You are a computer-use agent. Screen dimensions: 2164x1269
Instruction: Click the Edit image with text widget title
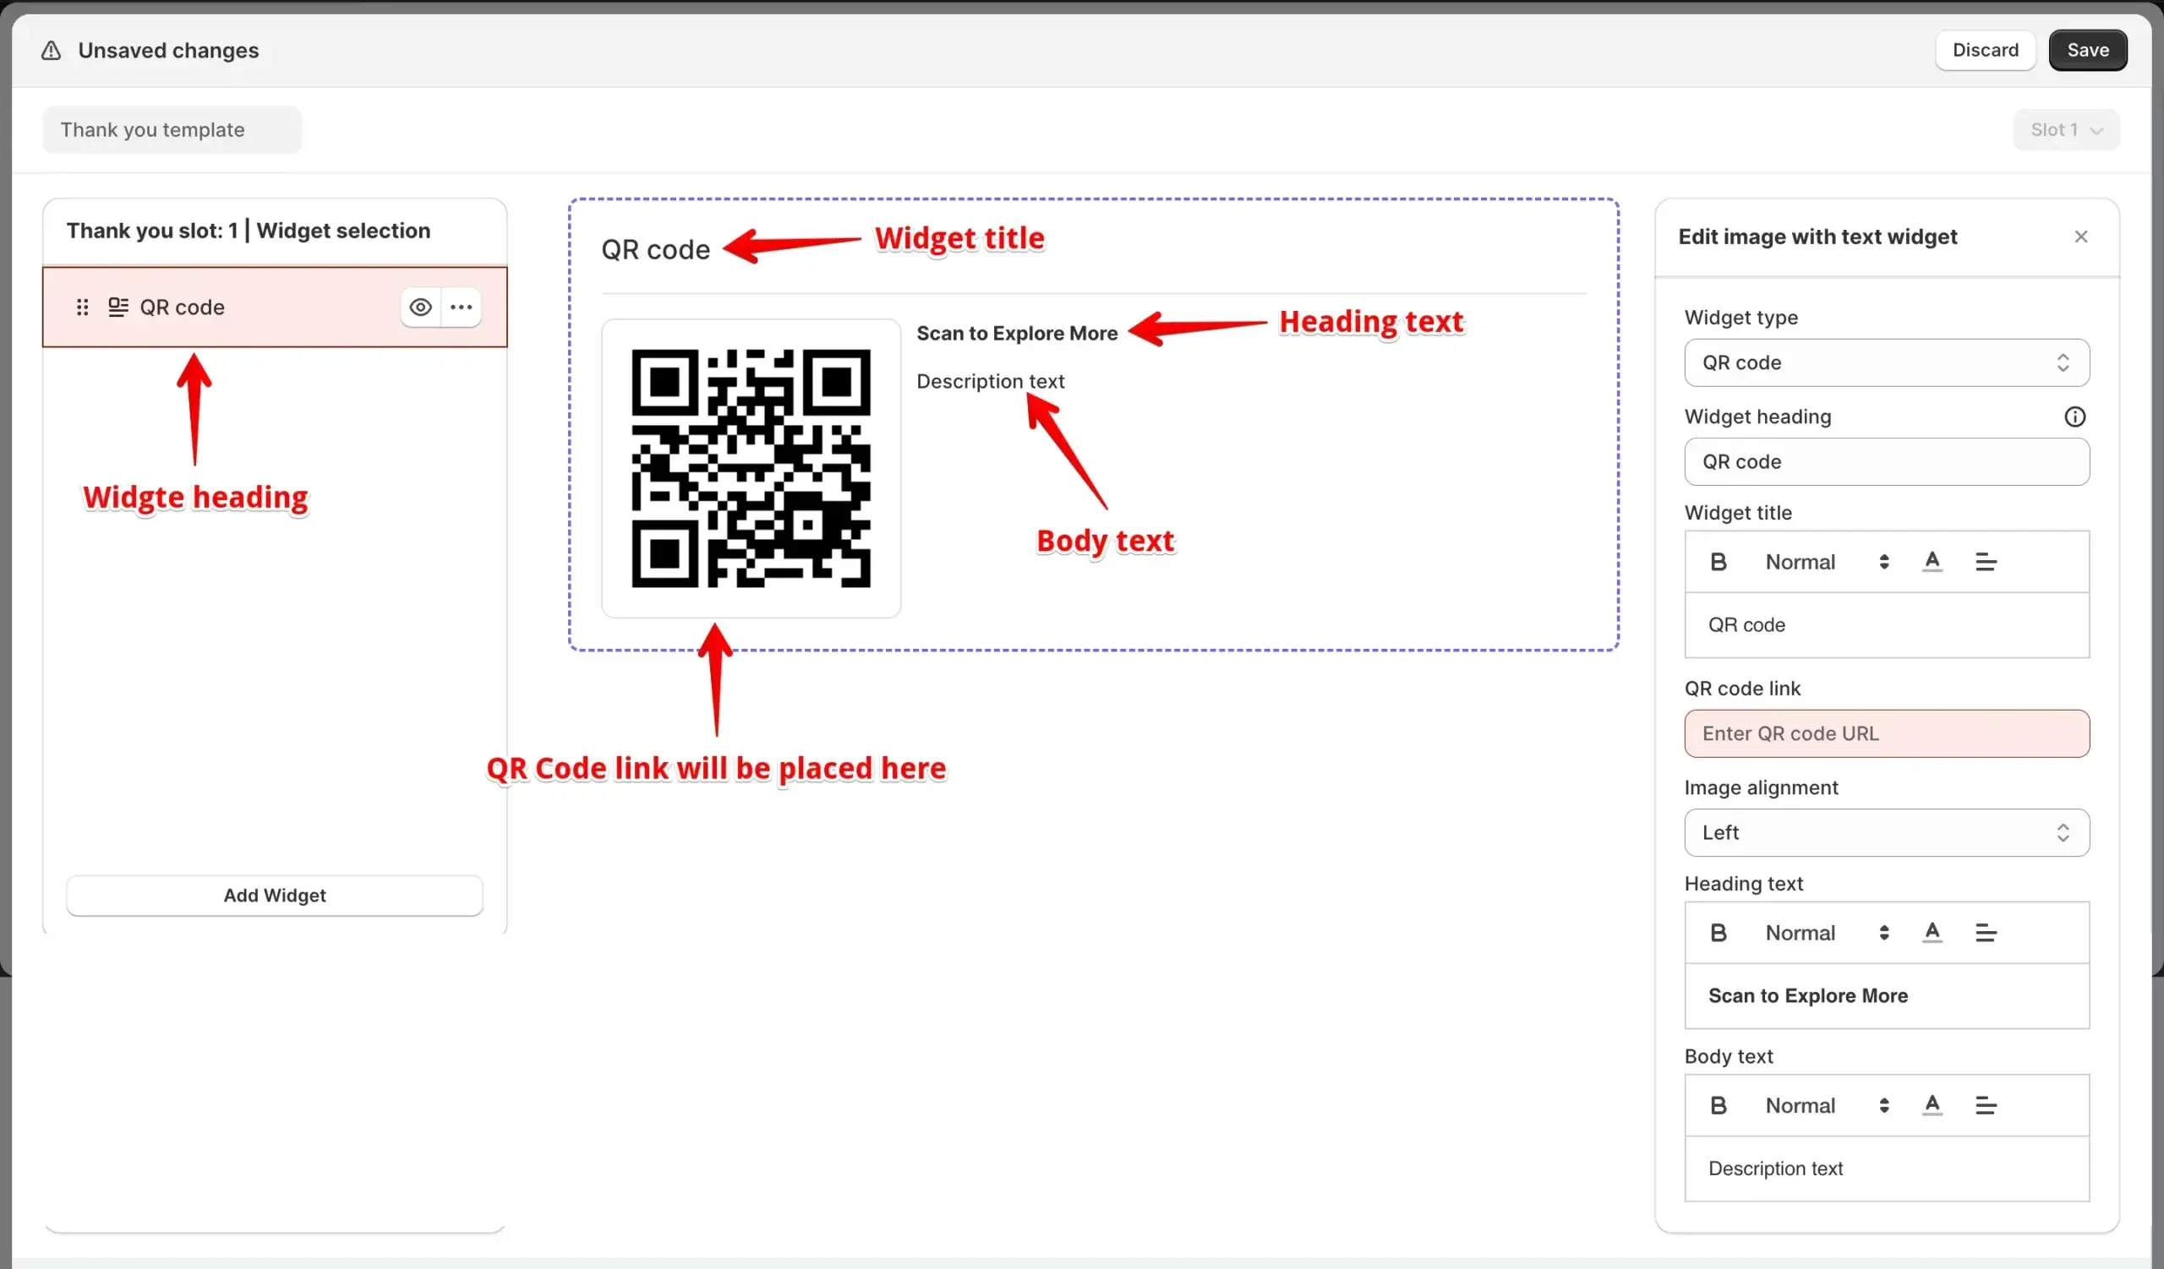[1817, 237]
